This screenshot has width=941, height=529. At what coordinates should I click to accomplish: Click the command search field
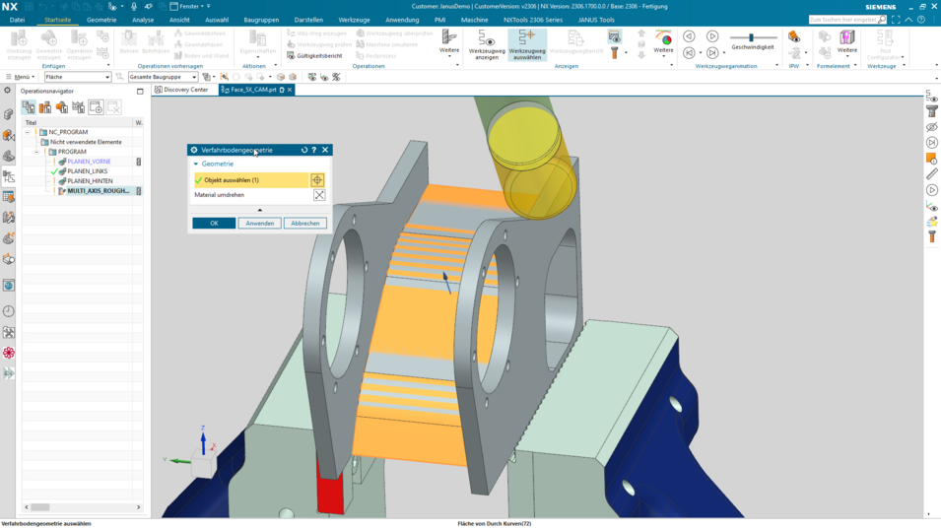pos(846,20)
